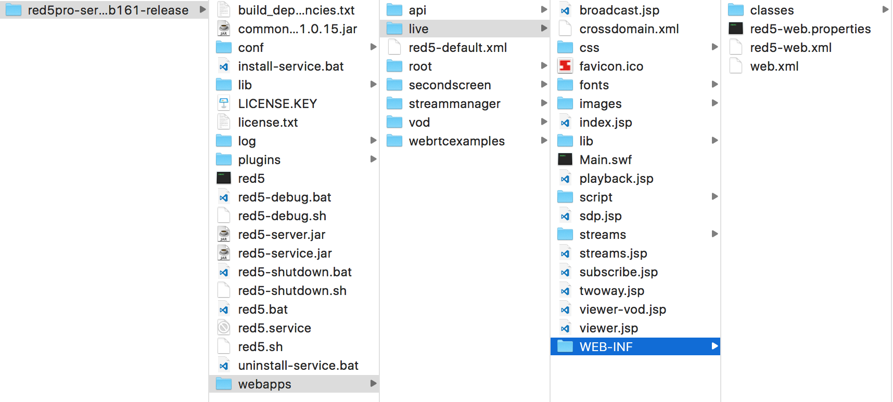
Task: Select the root folder name
Action: pos(420,66)
